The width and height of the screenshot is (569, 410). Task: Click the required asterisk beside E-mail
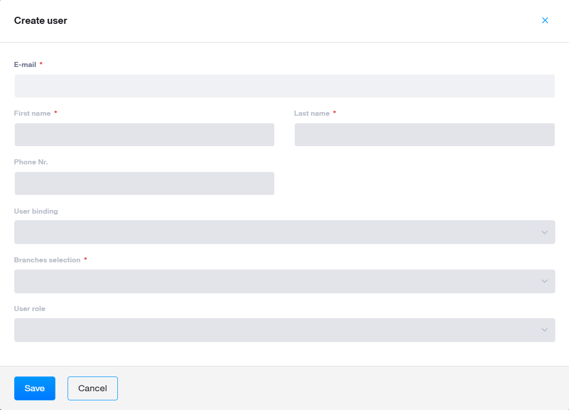41,64
